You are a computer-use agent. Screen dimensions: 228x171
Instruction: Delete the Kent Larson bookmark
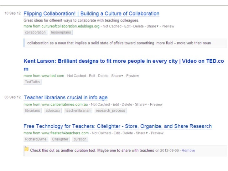tap(103, 76)
